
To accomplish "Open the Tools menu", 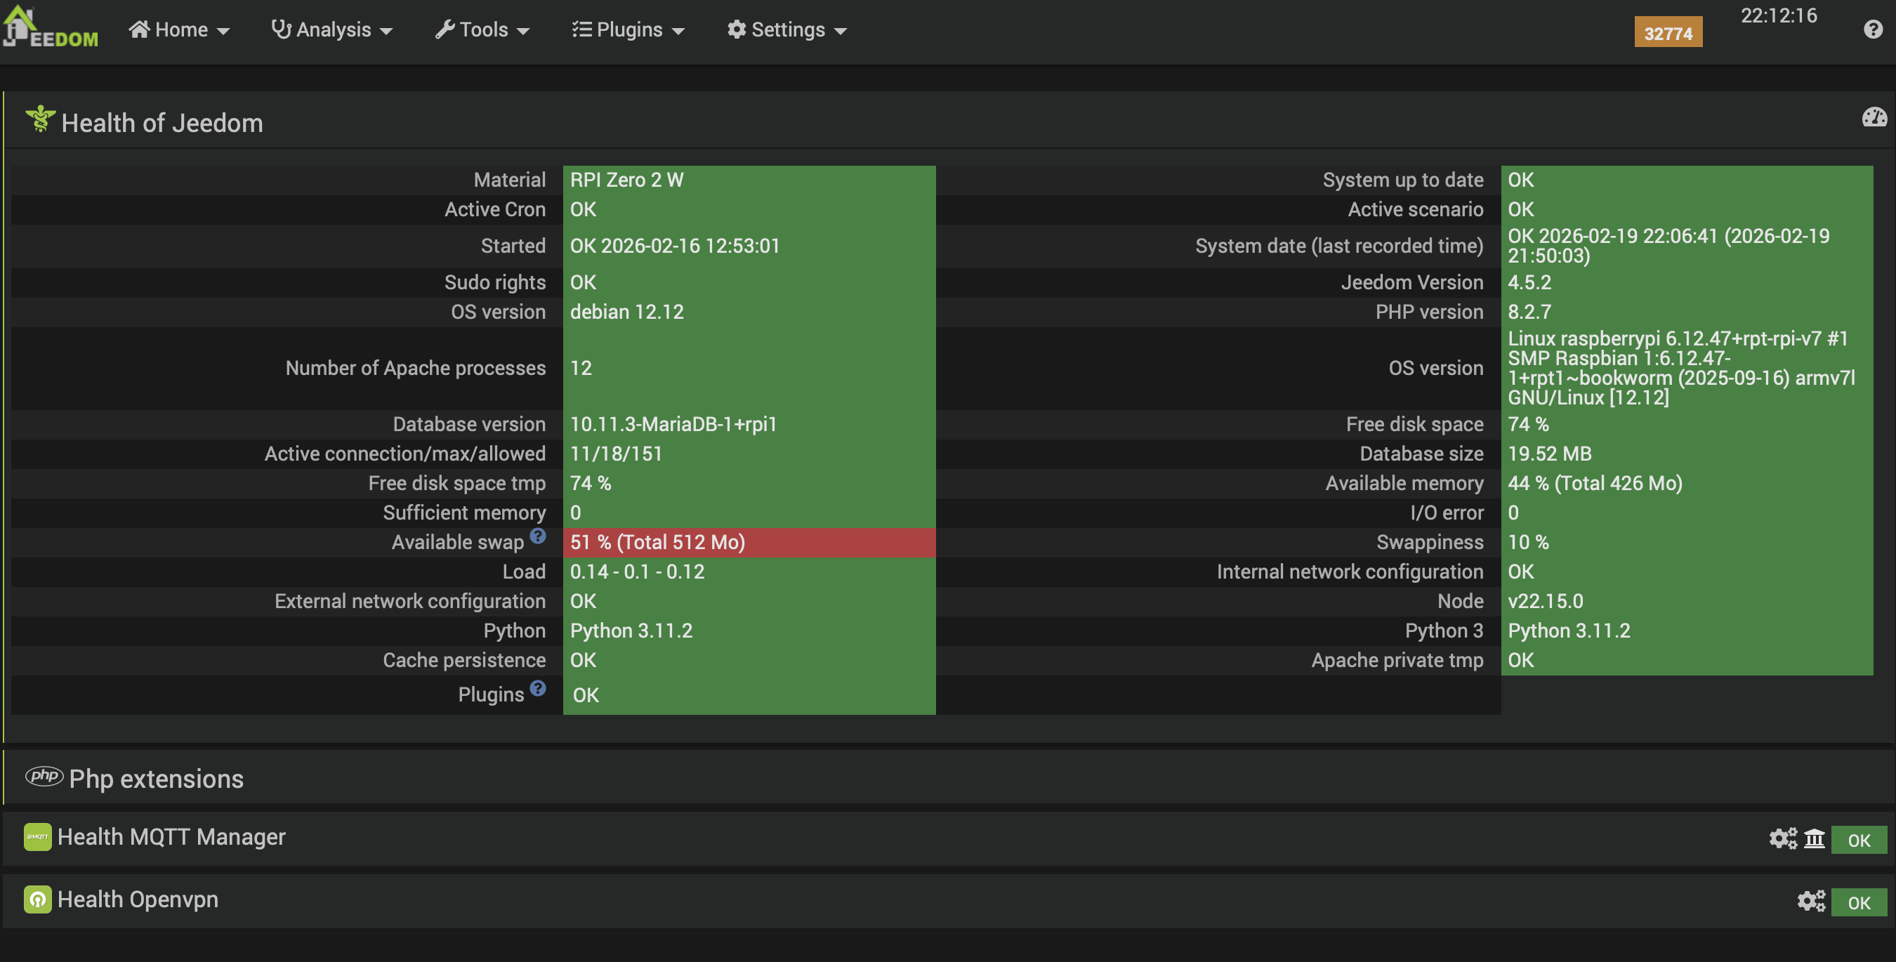I will pos(482,29).
